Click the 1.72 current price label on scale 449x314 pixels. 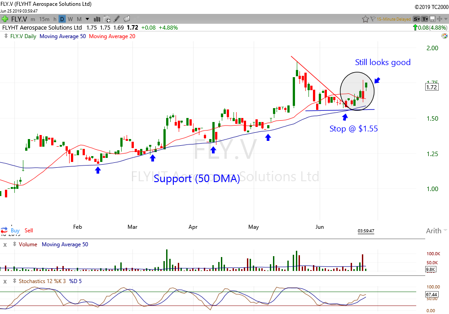click(x=431, y=87)
